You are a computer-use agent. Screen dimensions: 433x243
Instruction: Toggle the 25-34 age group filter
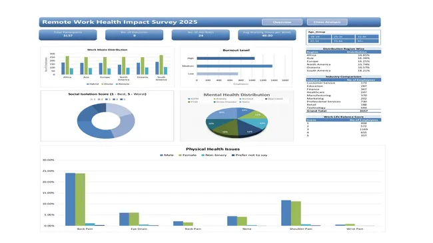tap(343, 37)
